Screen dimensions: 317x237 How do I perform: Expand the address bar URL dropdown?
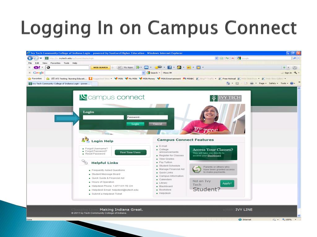click(x=216, y=58)
